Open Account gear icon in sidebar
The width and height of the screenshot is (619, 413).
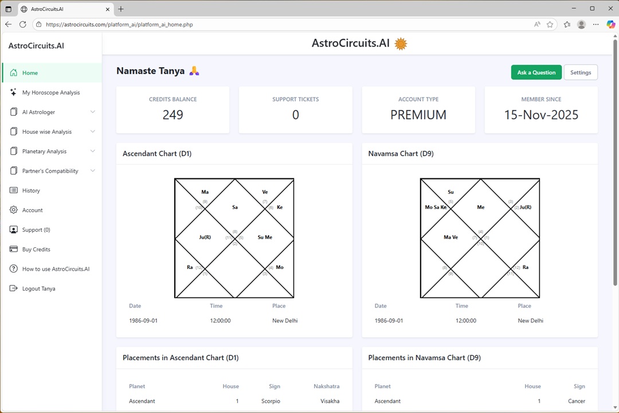click(x=14, y=210)
